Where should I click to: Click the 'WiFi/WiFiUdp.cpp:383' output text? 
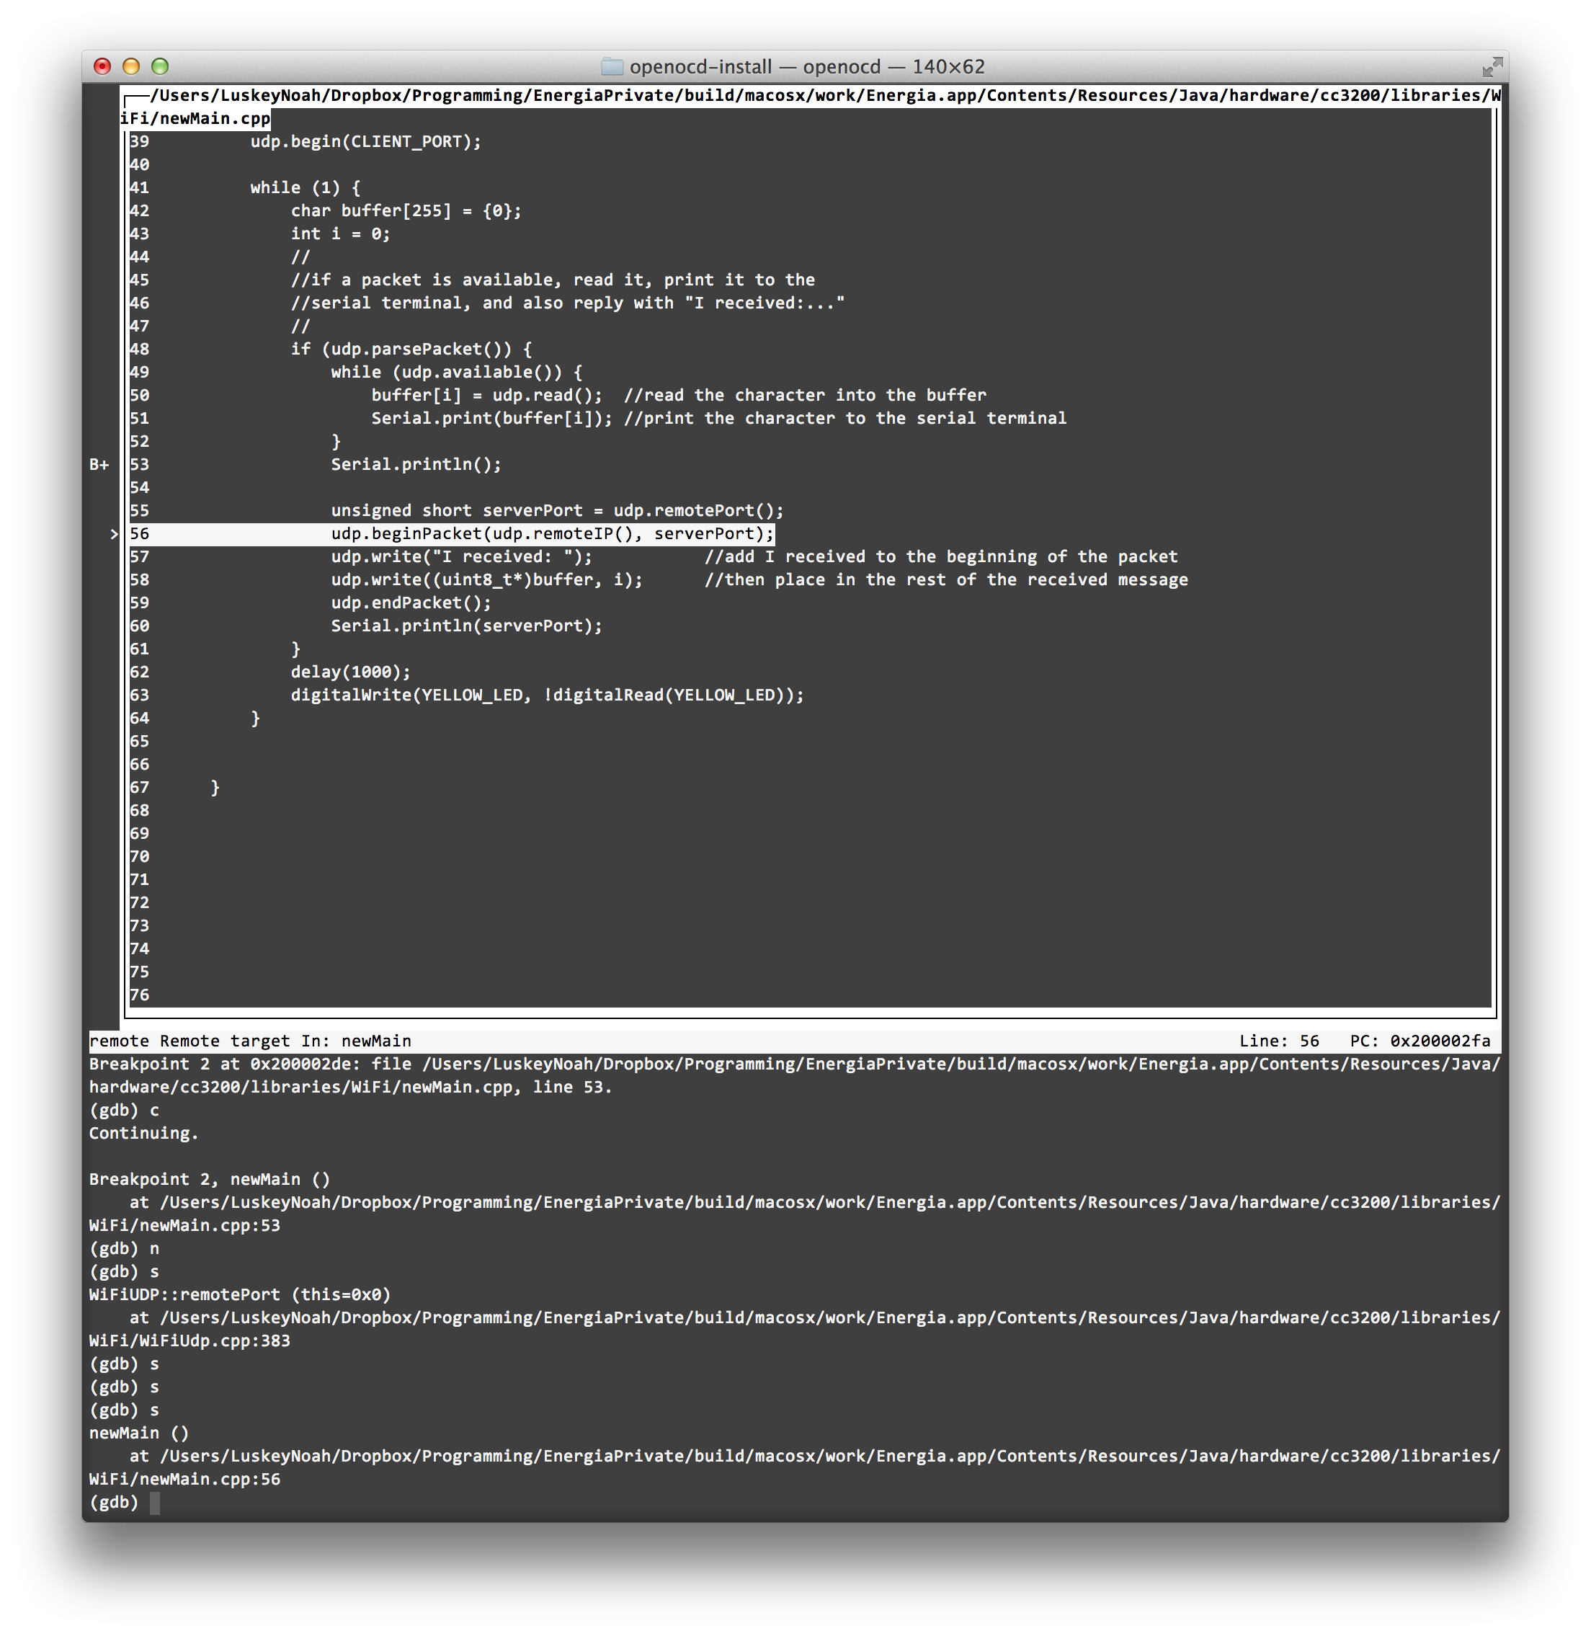click(x=190, y=1340)
